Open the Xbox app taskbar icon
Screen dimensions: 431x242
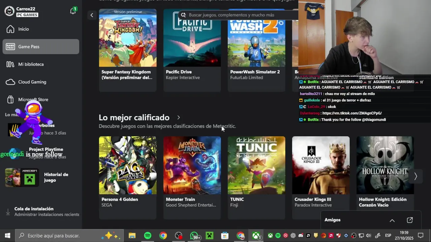tap(256, 236)
